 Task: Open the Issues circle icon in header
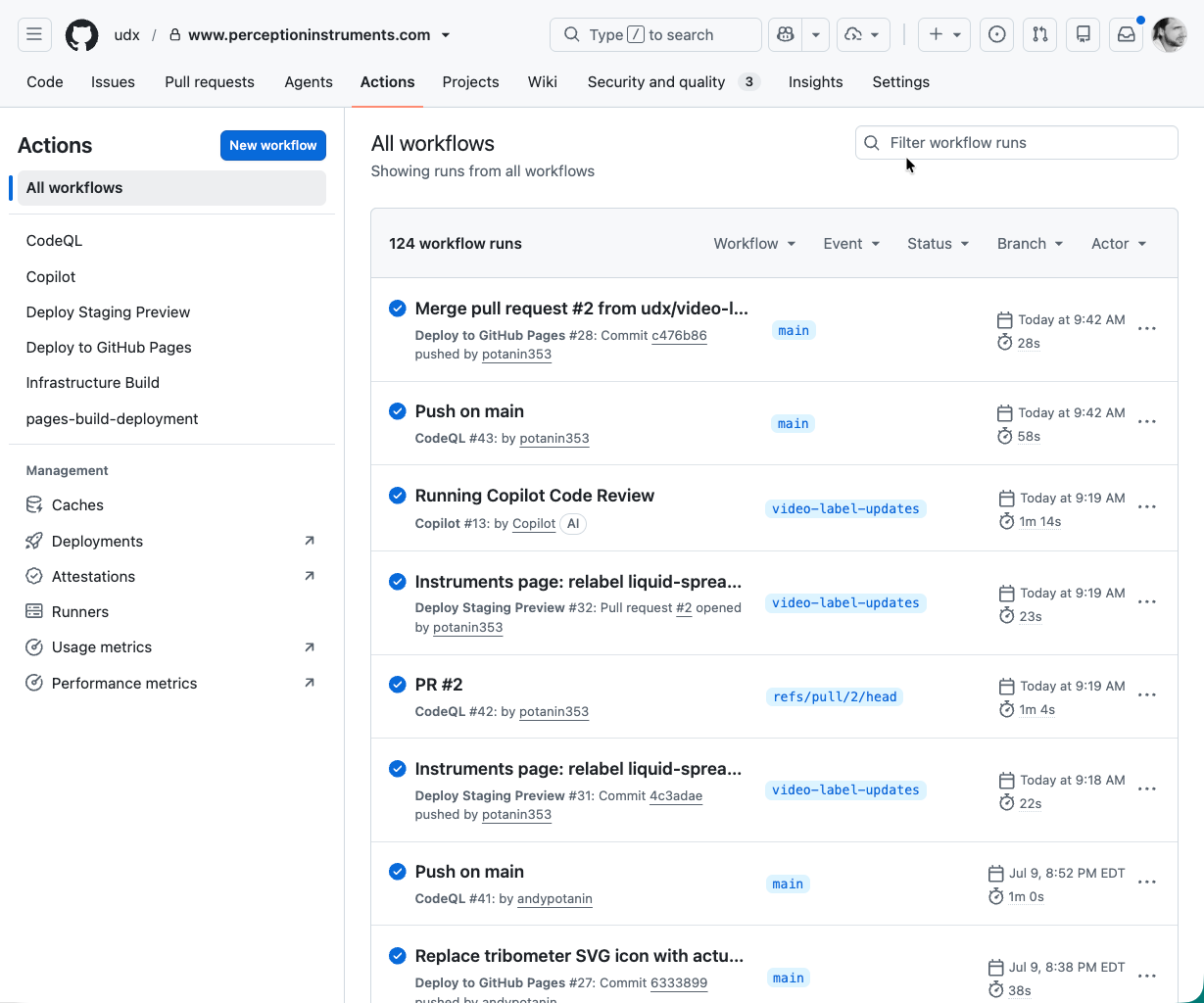997,34
